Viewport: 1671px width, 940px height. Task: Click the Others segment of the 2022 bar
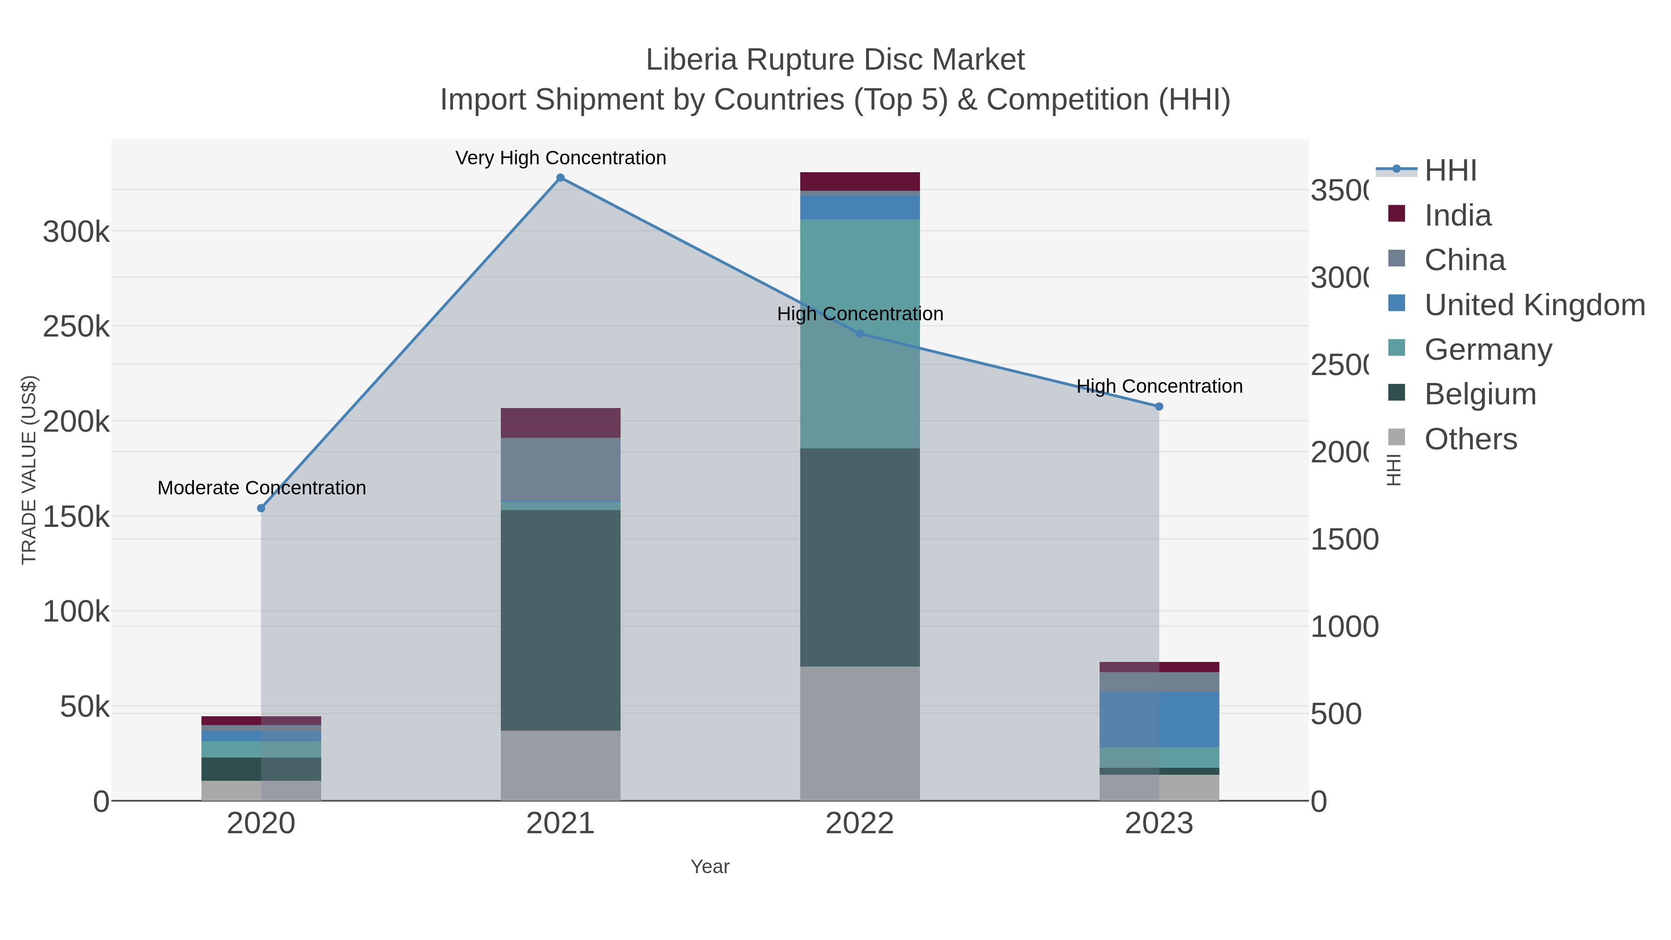pyautogui.click(x=860, y=734)
